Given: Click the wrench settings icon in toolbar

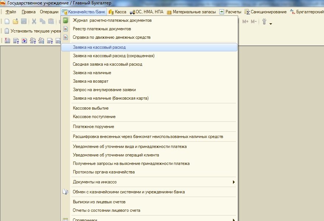Looking at the screenshot, I should [x=264, y=22].
